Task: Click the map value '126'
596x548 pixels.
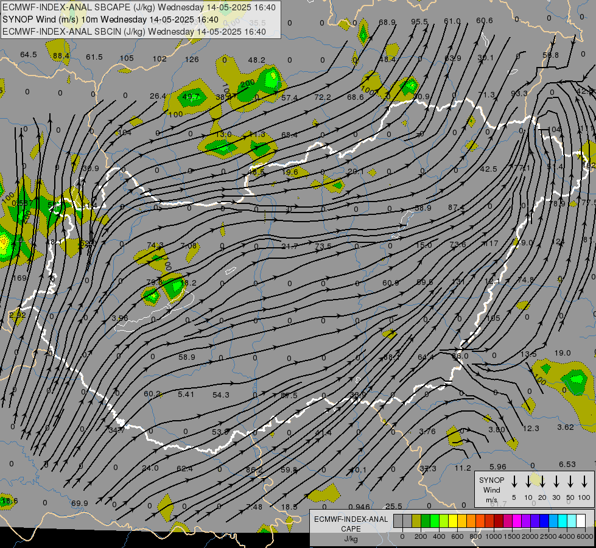Action: point(192,59)
